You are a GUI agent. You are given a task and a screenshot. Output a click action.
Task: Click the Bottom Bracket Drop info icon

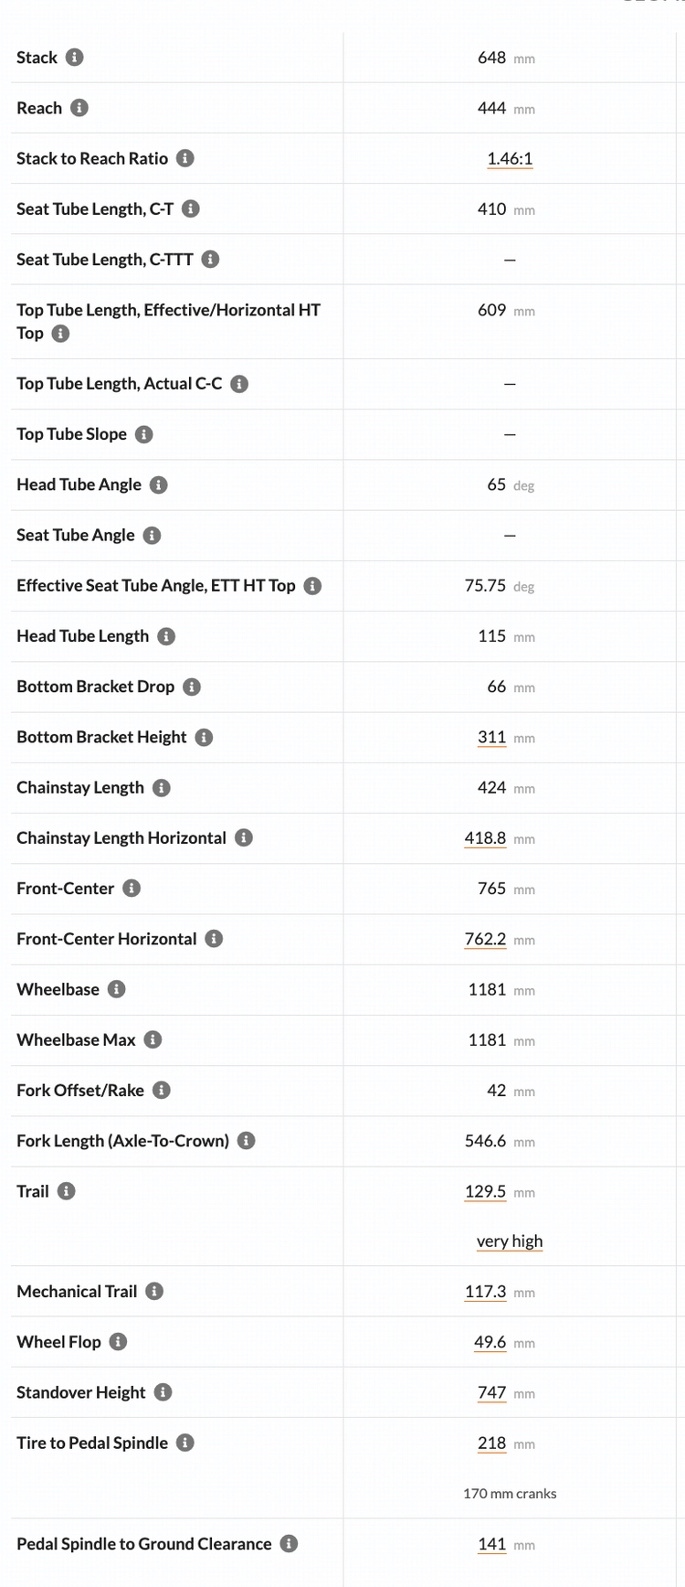(192, 687)
